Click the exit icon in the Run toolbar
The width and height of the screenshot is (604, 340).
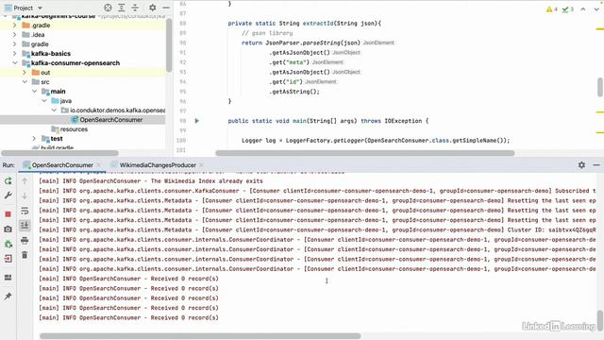point(8,259)
